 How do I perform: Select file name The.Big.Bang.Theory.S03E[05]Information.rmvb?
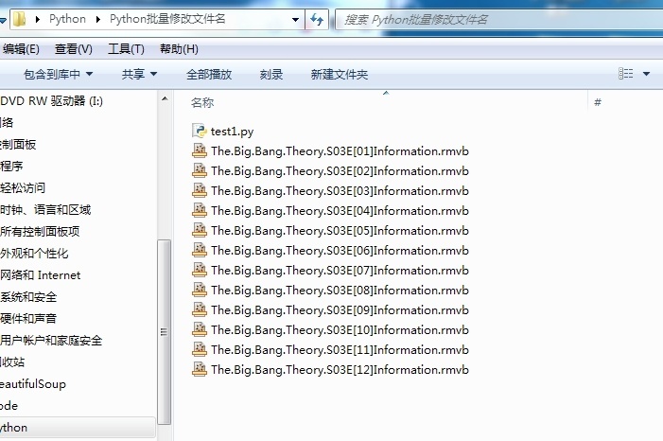click(x=340, y=231)
